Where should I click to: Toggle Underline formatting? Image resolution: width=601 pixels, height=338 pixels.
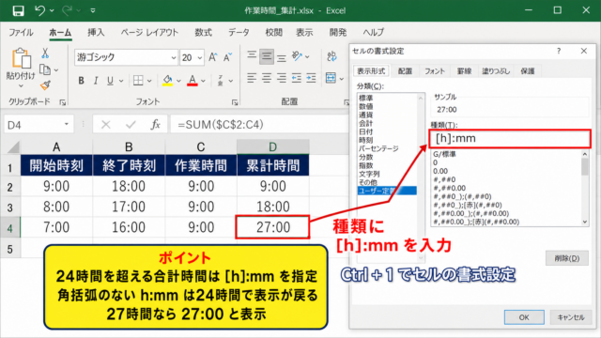[110, 81]
